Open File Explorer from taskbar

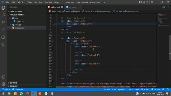coord(9,94)
